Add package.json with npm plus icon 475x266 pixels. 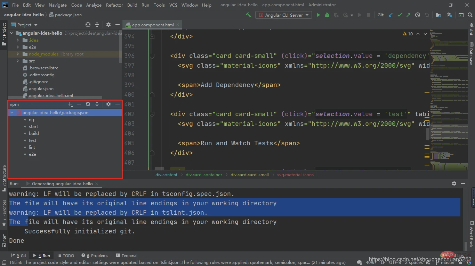click(70, 104)
